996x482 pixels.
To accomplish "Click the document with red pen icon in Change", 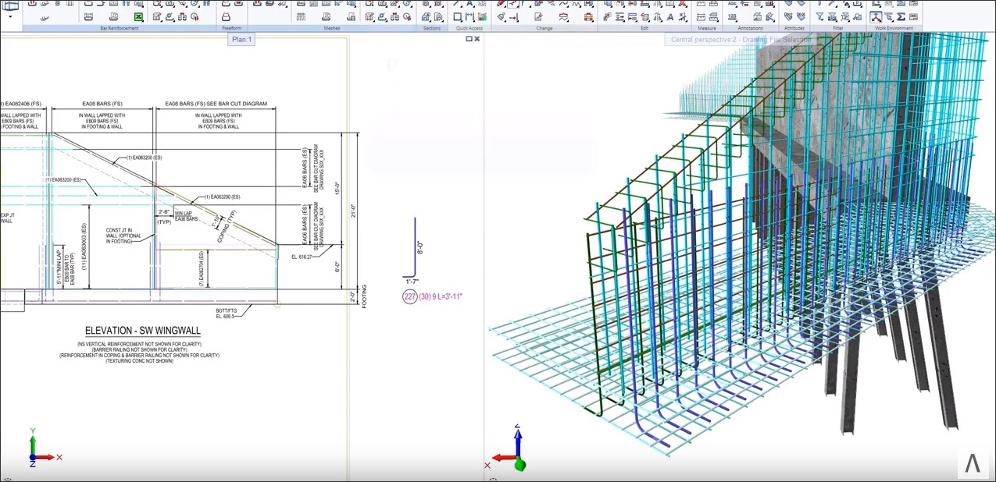I will pyautogui.click(x=538, y=16).
